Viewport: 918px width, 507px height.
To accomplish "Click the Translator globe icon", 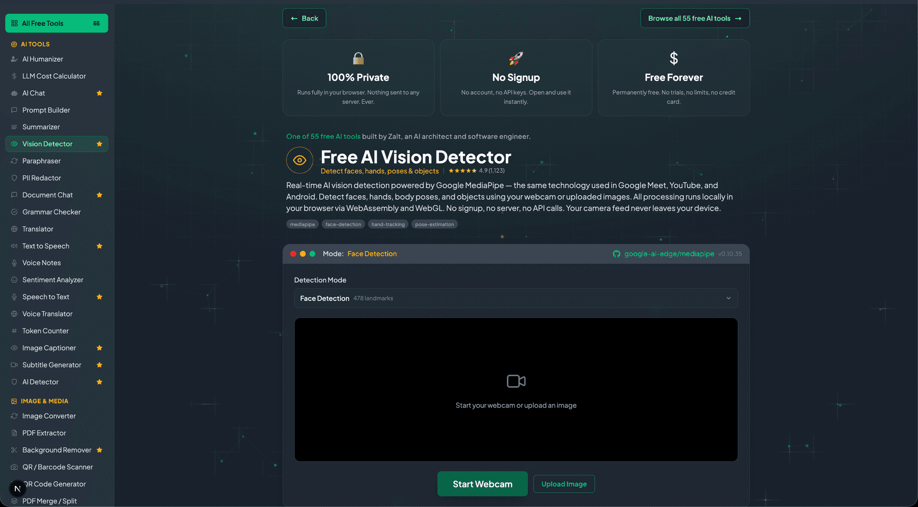I will pyautogui.click(x=14, y=229).
